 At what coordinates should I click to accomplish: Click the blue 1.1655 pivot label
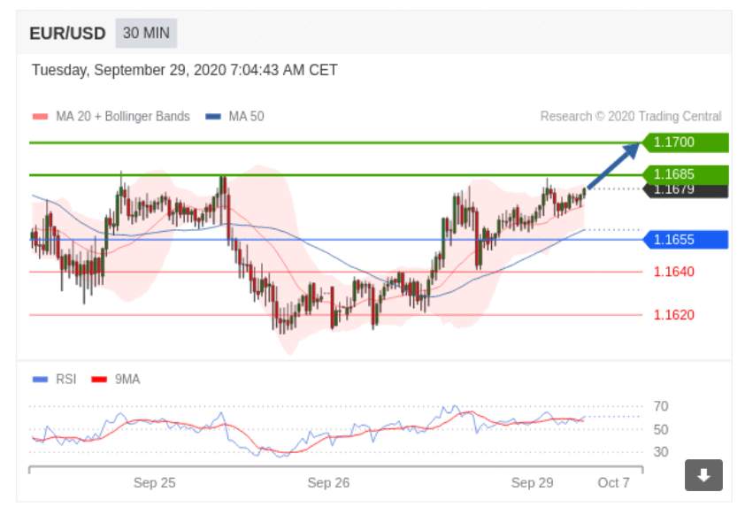click(685, 240)
